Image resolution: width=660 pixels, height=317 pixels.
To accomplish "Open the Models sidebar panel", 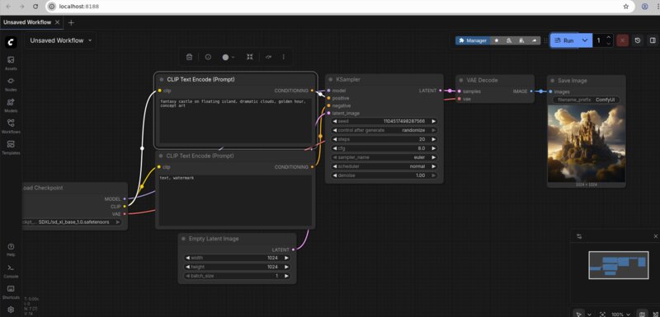I will pyautogui.click(x=11, y=105).
